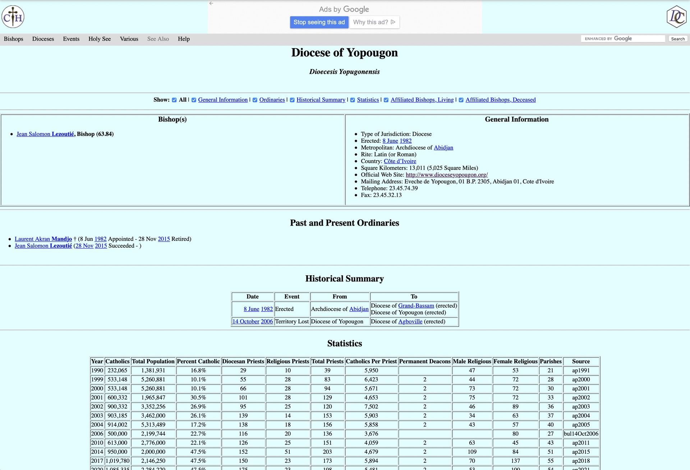Click 8 June link in Historical Summary table
This screenshot has height=470, width=690.
click(x=251, y=309)
